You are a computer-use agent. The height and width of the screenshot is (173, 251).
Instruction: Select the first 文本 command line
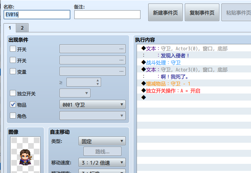pos(194,48)
